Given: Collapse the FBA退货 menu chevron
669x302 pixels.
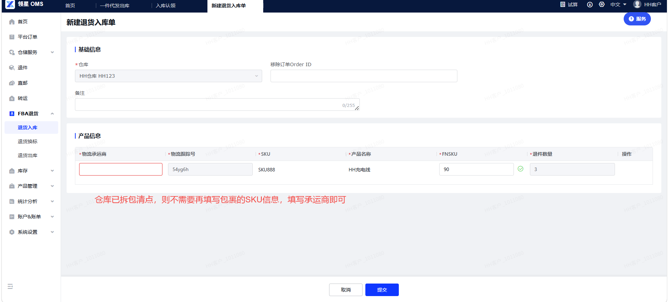Looking at the screenshot, I should [52, 114].
